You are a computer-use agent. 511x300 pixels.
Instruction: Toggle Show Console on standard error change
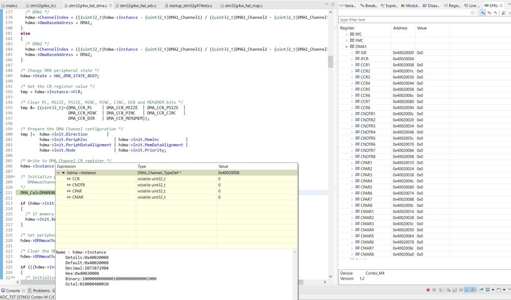pos(473,290)
